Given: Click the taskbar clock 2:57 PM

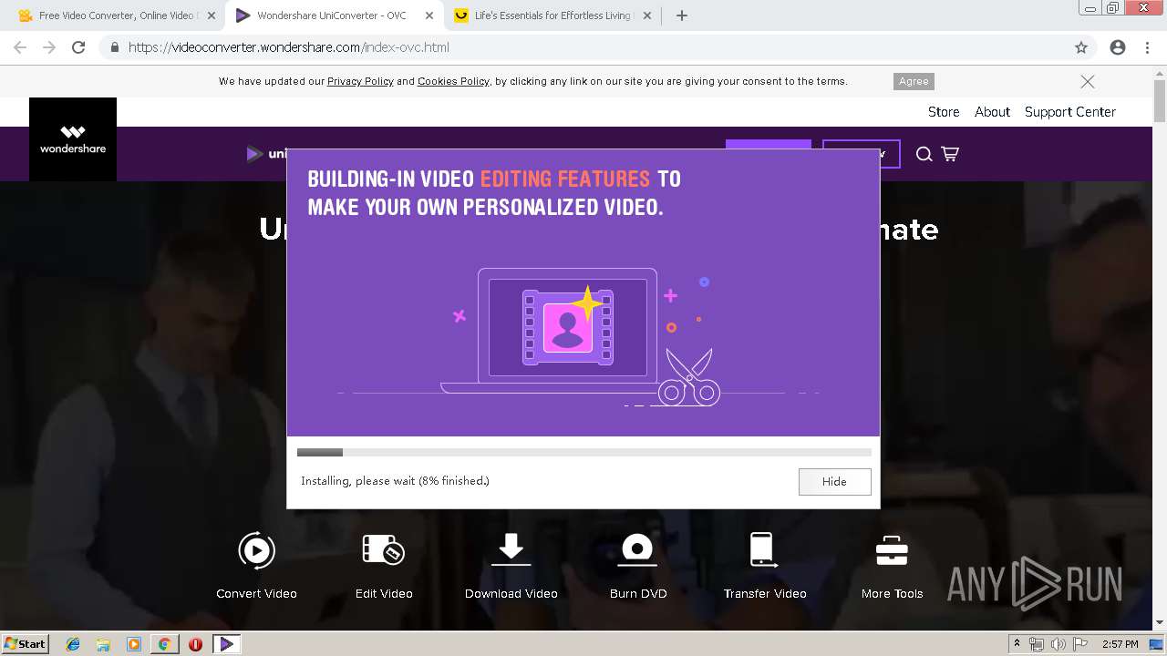Looking at the screenshot, I should 1120,644.
